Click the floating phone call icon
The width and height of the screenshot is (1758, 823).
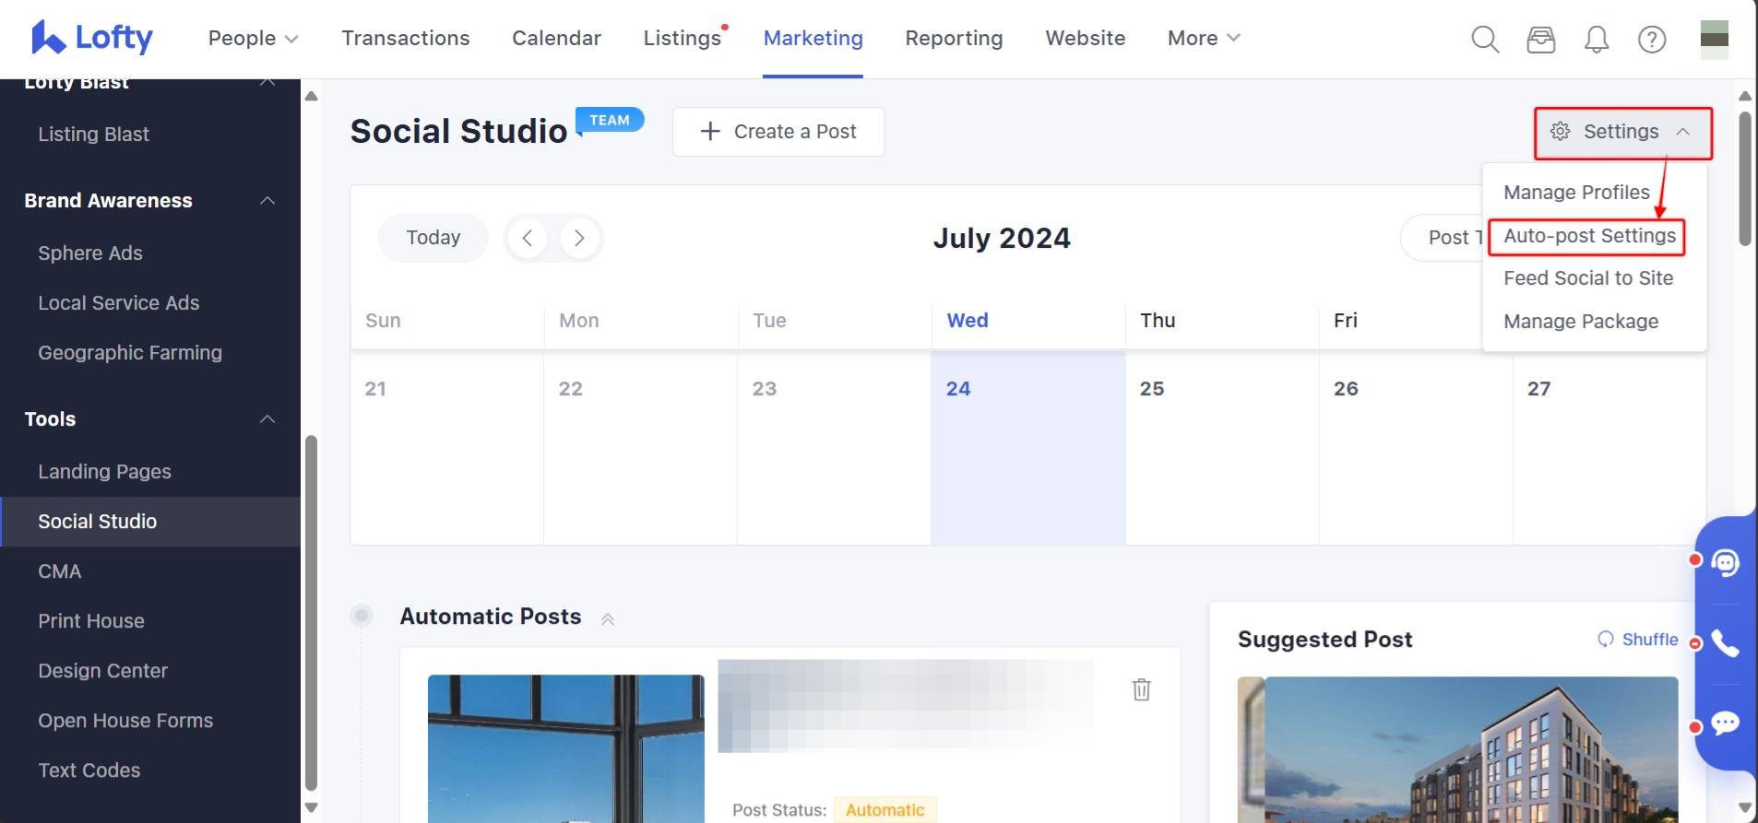tap(1725, 643)
